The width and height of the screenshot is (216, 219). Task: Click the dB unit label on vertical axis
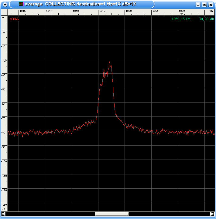coord(3,209)
